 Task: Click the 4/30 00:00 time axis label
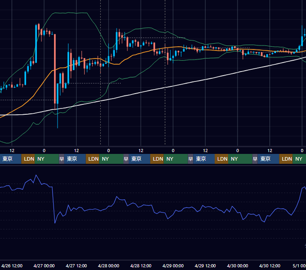[x=238, y=265]
